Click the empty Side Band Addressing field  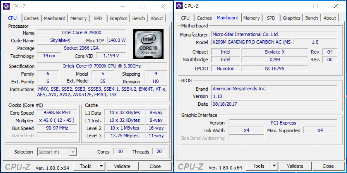pos(247,138)
